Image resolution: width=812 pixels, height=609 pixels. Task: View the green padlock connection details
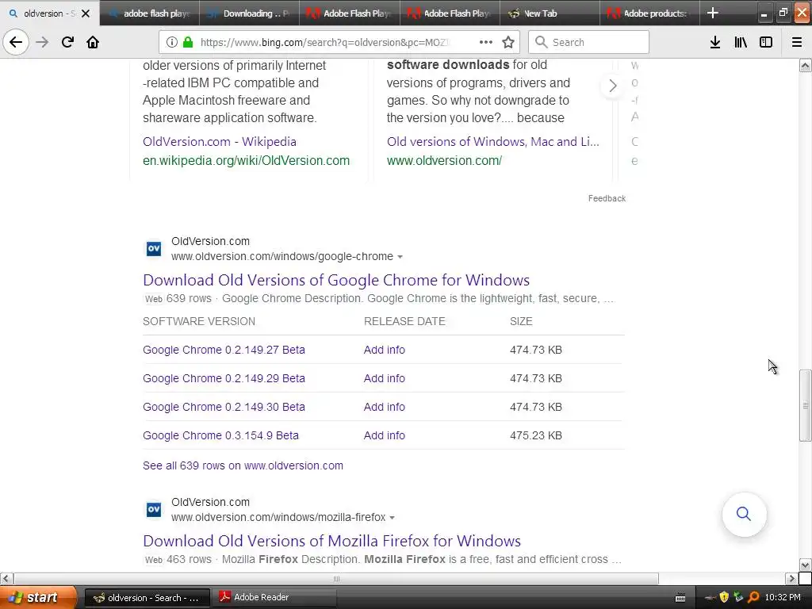(x=189, y=42)
